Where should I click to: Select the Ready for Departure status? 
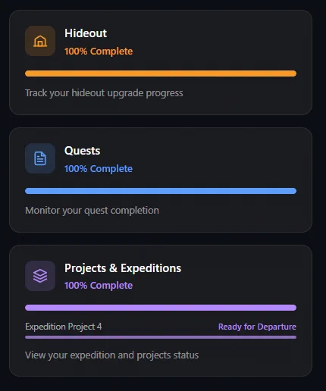tap(257, 327)
